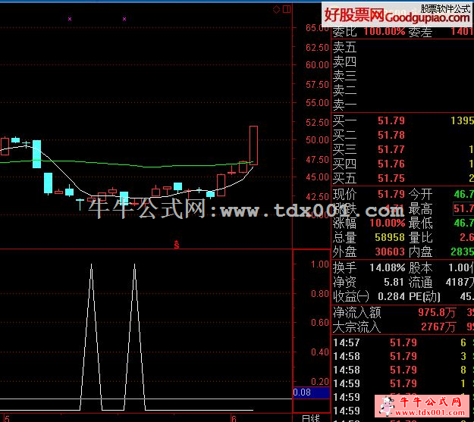Image resolution: width=474 pixels, height=422 pixels.
Task: Click the PE(动) label
Action: coord(425,297)
